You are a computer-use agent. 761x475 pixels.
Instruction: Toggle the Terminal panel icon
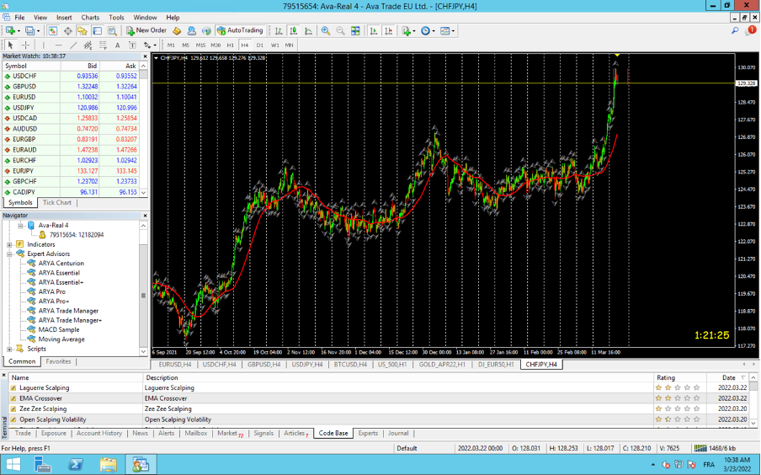tap(97, 30)
